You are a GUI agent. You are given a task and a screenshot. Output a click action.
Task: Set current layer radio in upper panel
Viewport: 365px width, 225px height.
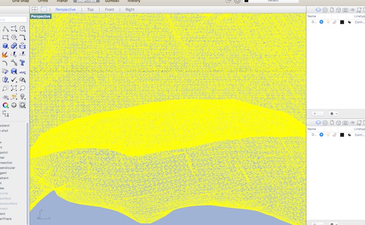321,22
